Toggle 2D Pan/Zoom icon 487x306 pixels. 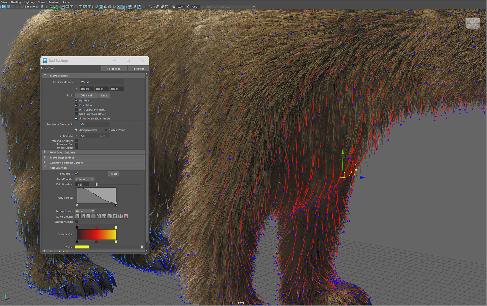coord(51,7)
